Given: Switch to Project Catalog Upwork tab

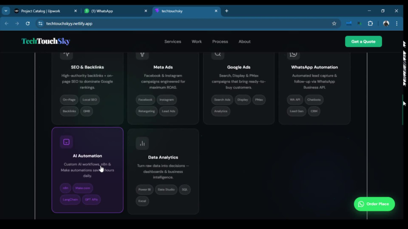Looking at the screenshot, I should pos(46,11).
